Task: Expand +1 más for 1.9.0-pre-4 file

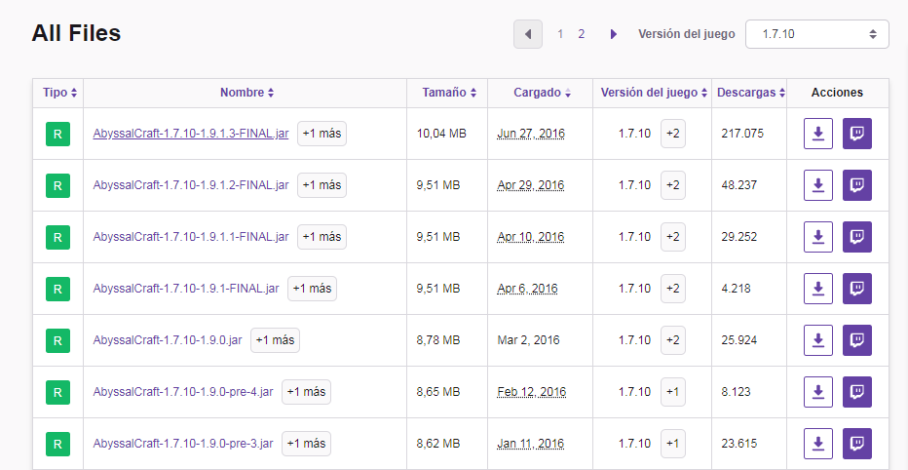Action: 306,392
